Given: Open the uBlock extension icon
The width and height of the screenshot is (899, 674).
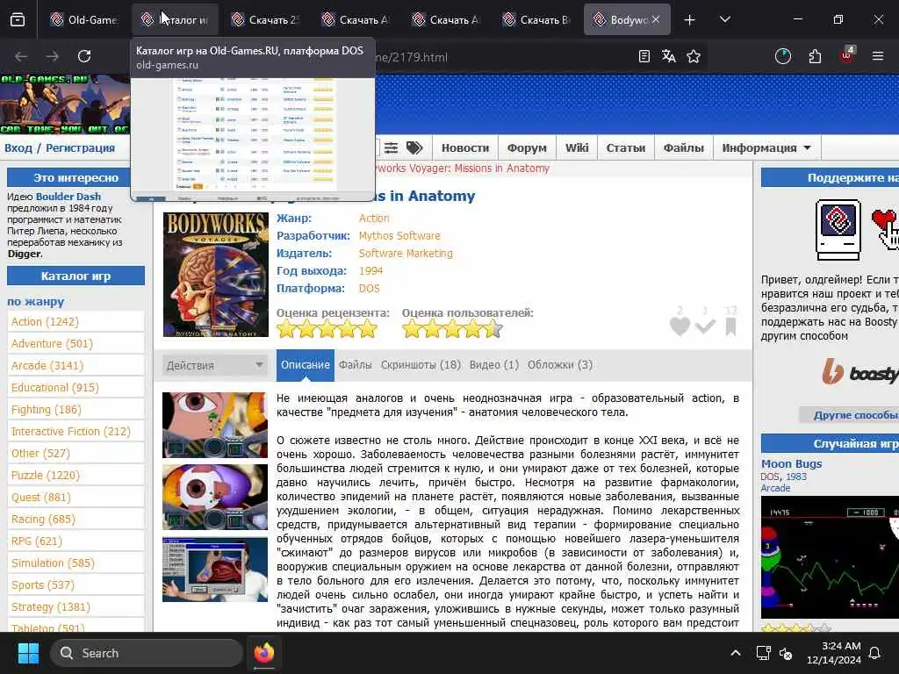Looking at the screenshot, I should [x=846, y=55].
